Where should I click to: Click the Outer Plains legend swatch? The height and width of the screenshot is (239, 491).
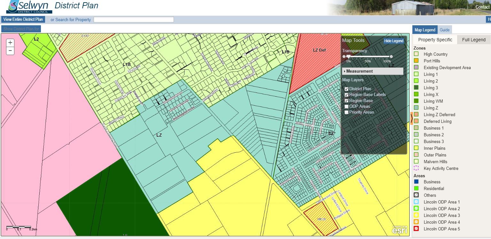(416, 155)
